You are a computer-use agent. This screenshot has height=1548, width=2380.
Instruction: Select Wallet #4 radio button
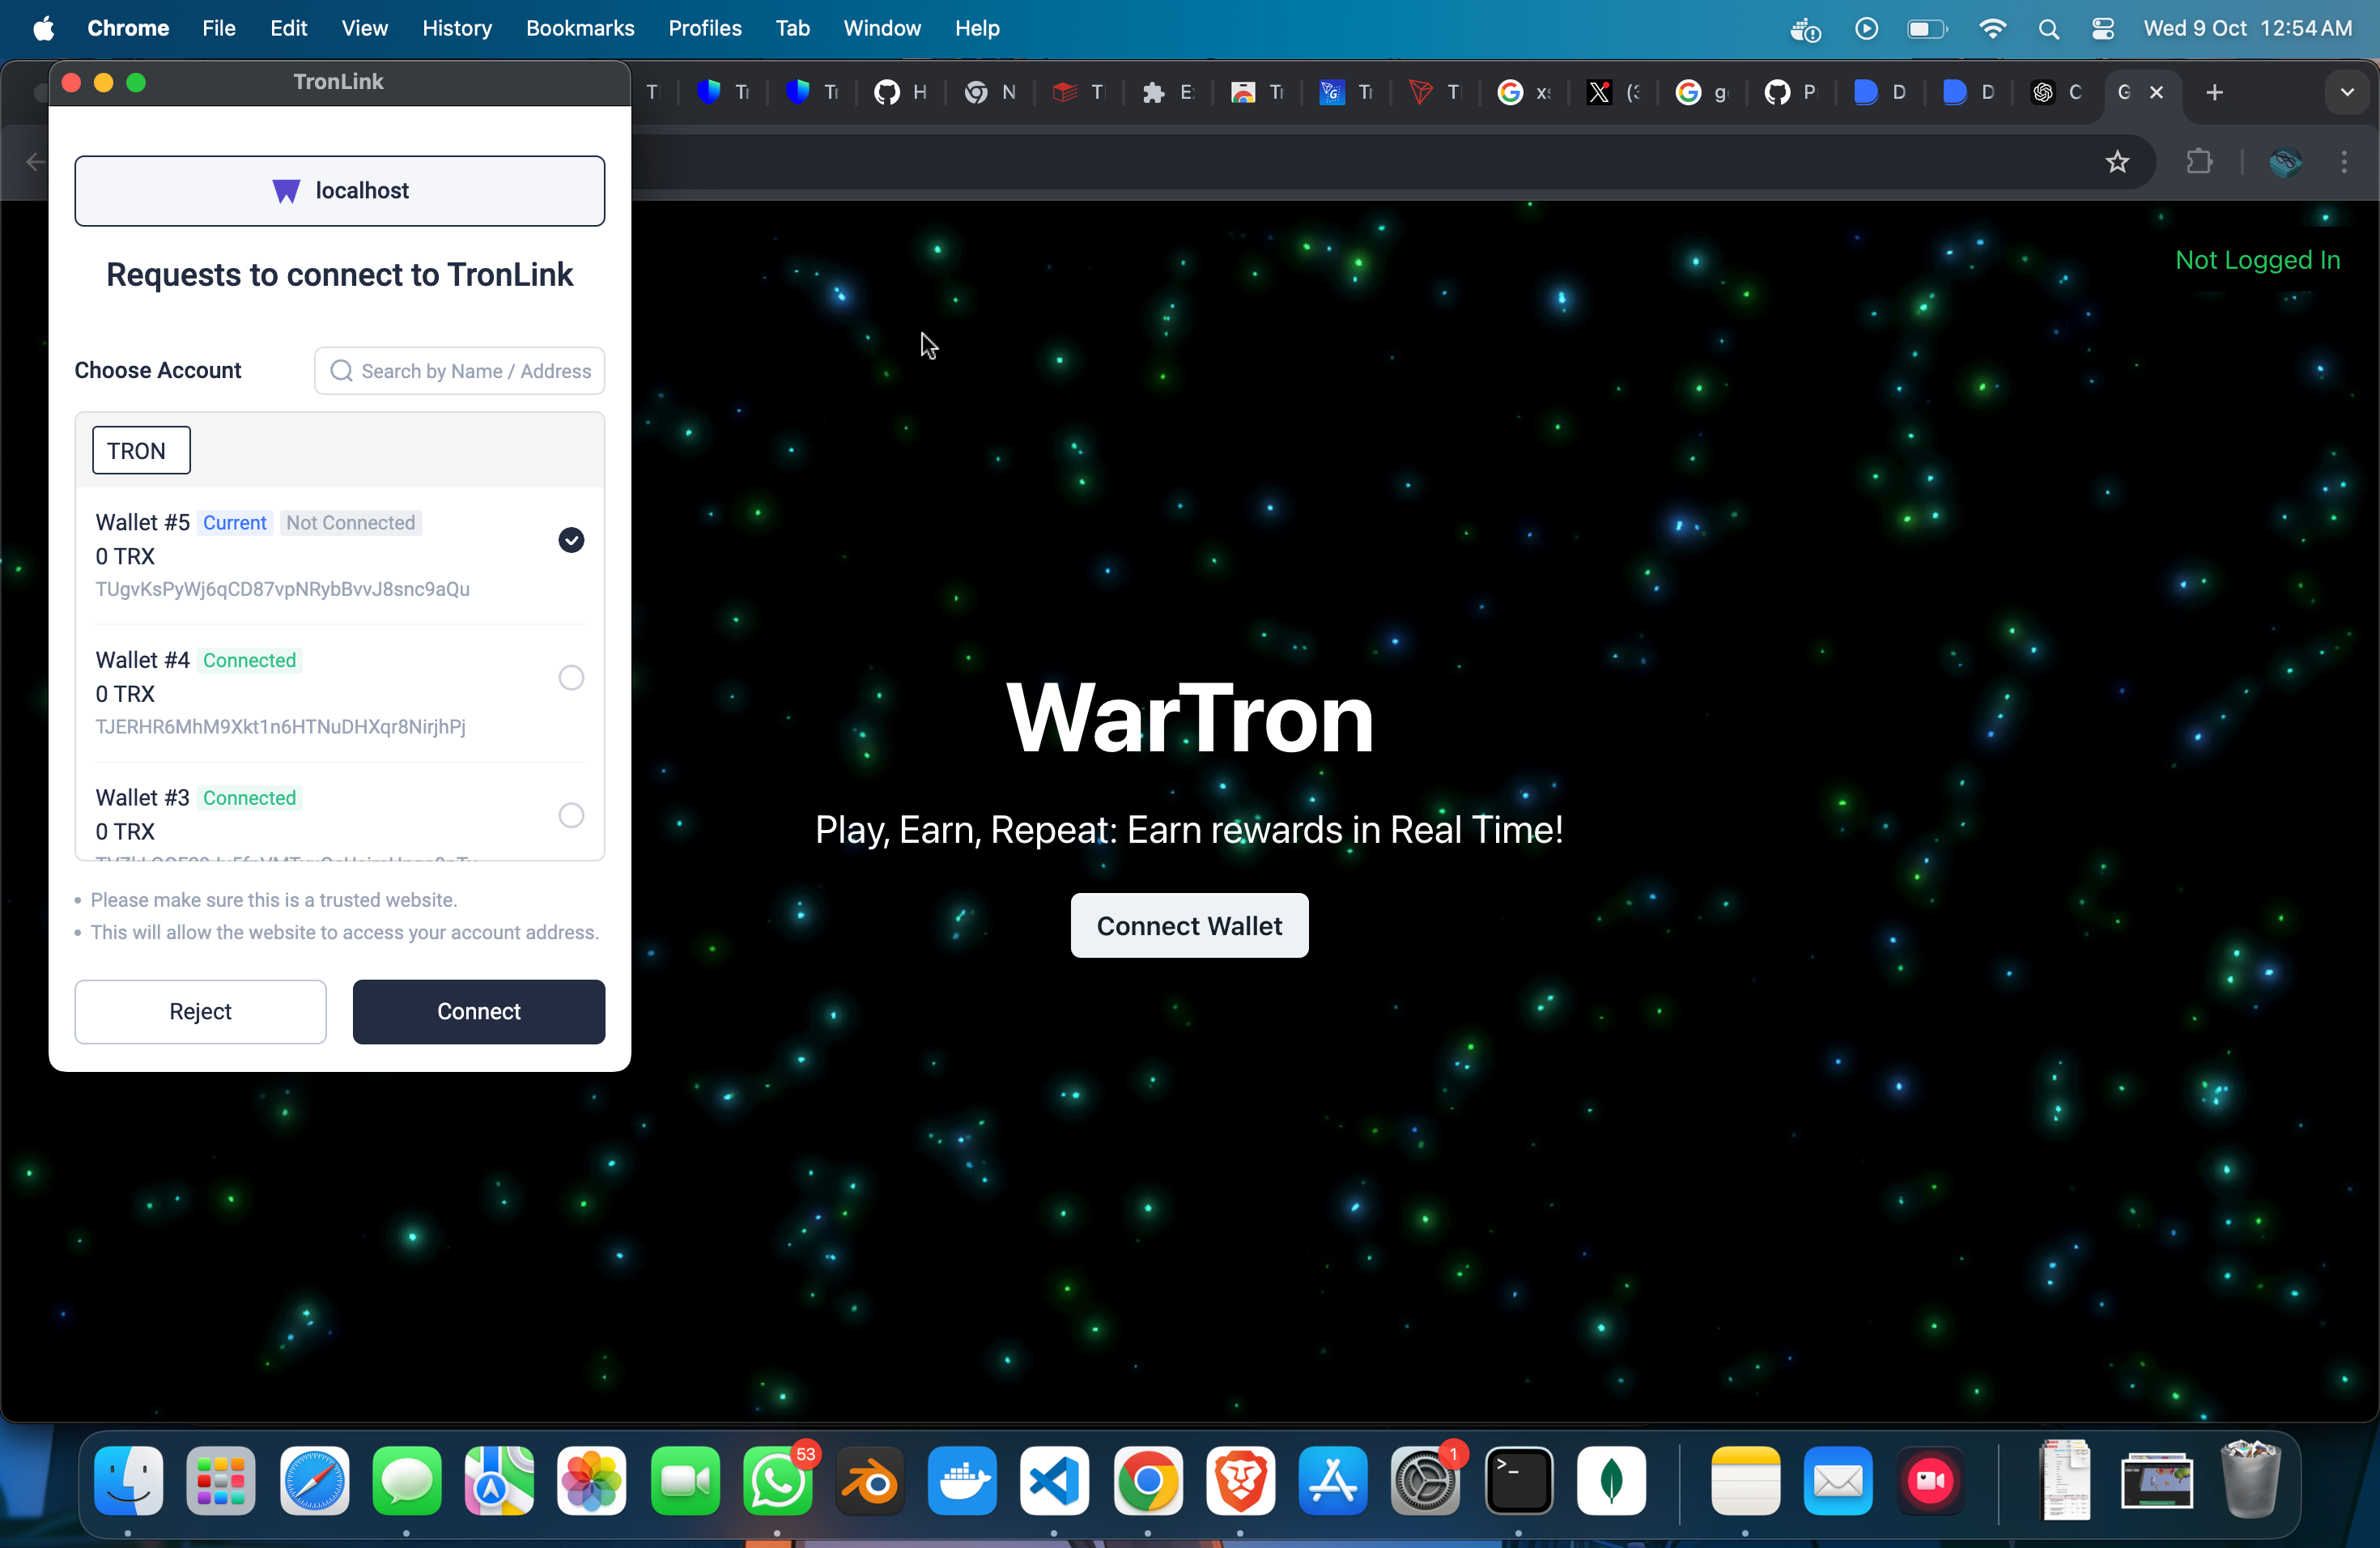571,678
